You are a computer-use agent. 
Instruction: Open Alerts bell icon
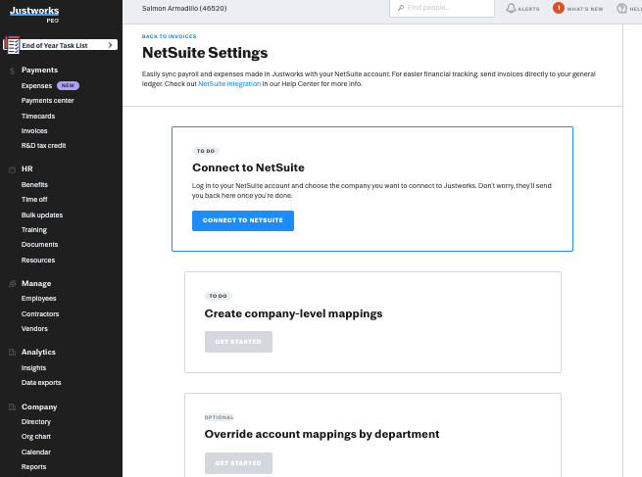pyautogui.click(x=511, y=8)
